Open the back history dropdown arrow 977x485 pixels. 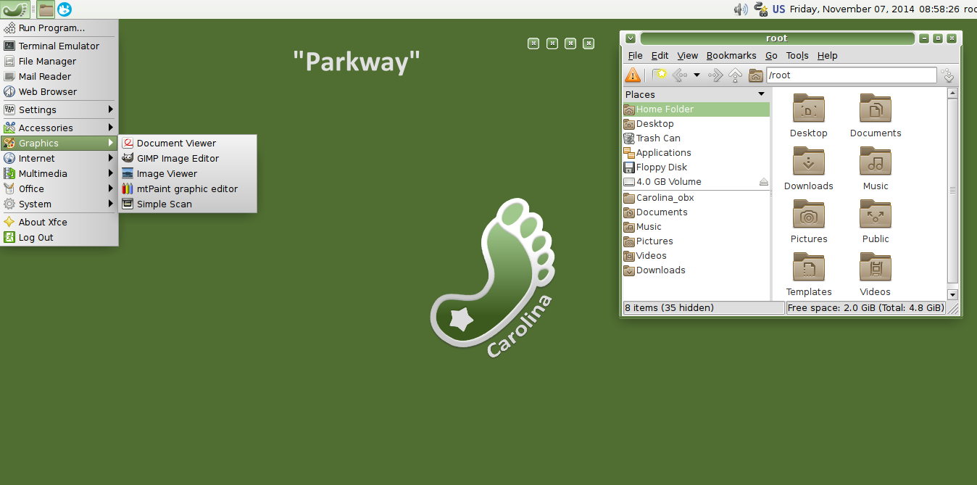(x=697, y=75)
